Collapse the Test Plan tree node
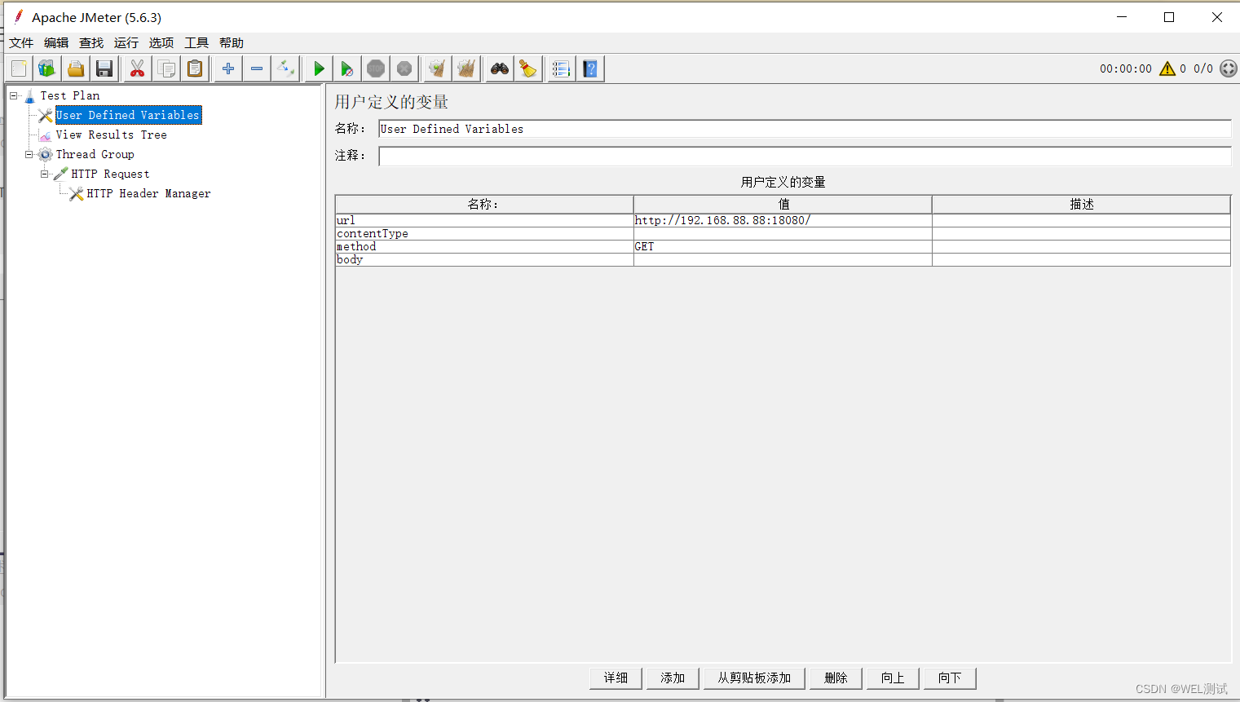1240x702 pixels. 14,95
